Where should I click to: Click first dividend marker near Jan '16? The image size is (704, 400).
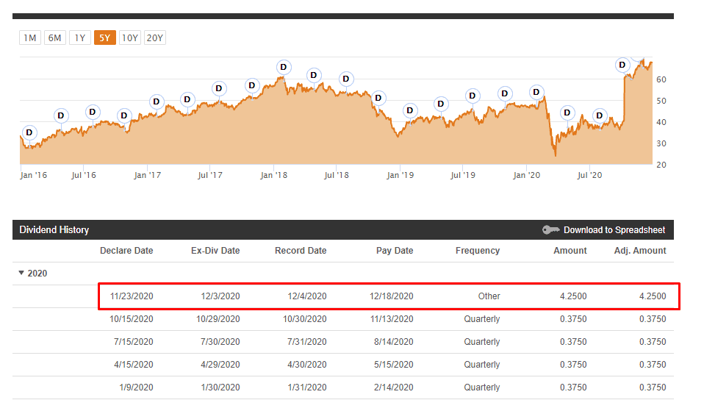29,132
